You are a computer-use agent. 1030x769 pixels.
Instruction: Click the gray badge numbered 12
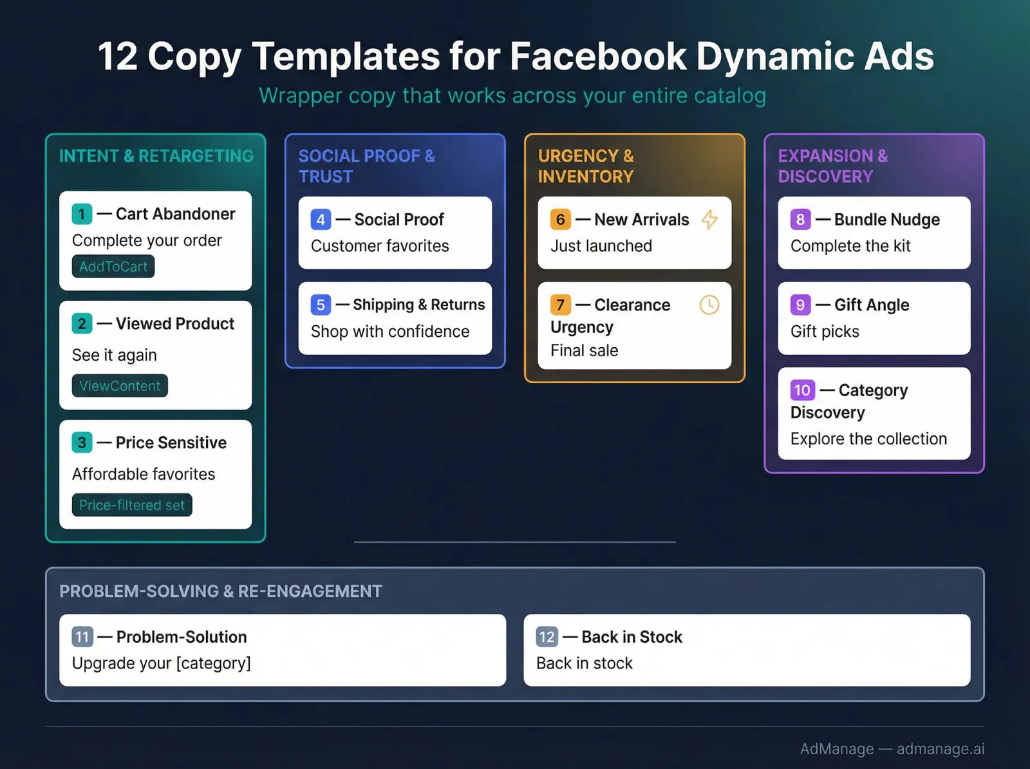pyautogui.click(x=547, y=637)
